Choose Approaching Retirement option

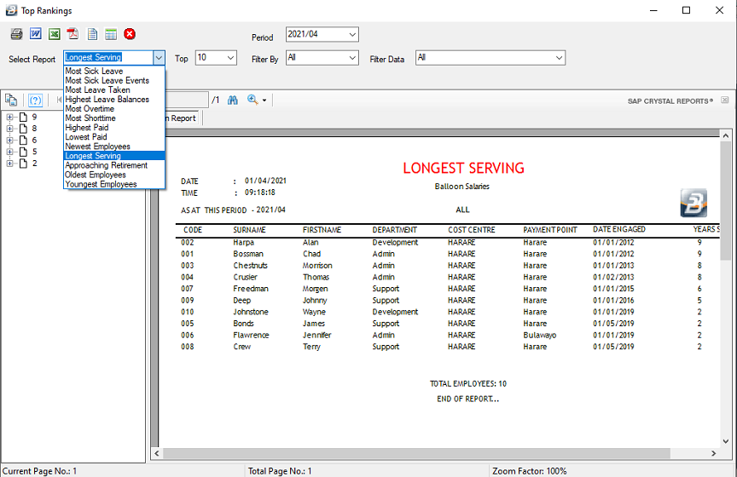click(x=114, y=165)
